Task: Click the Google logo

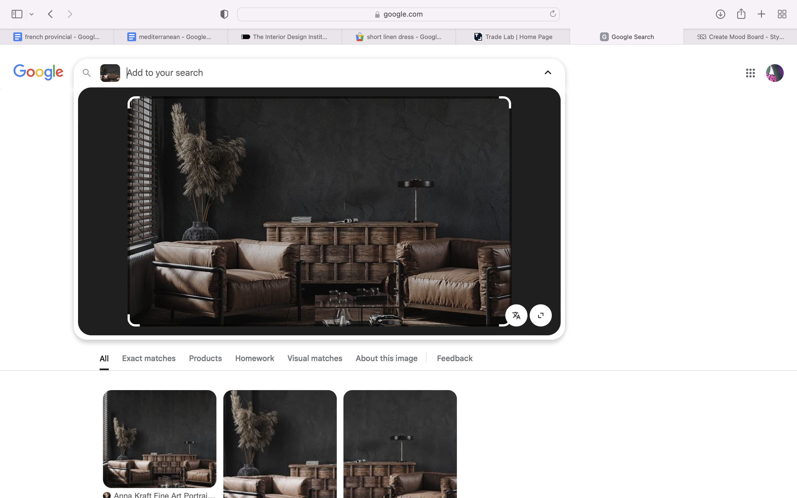Action: pyautogui.click(x=38, y=72)
